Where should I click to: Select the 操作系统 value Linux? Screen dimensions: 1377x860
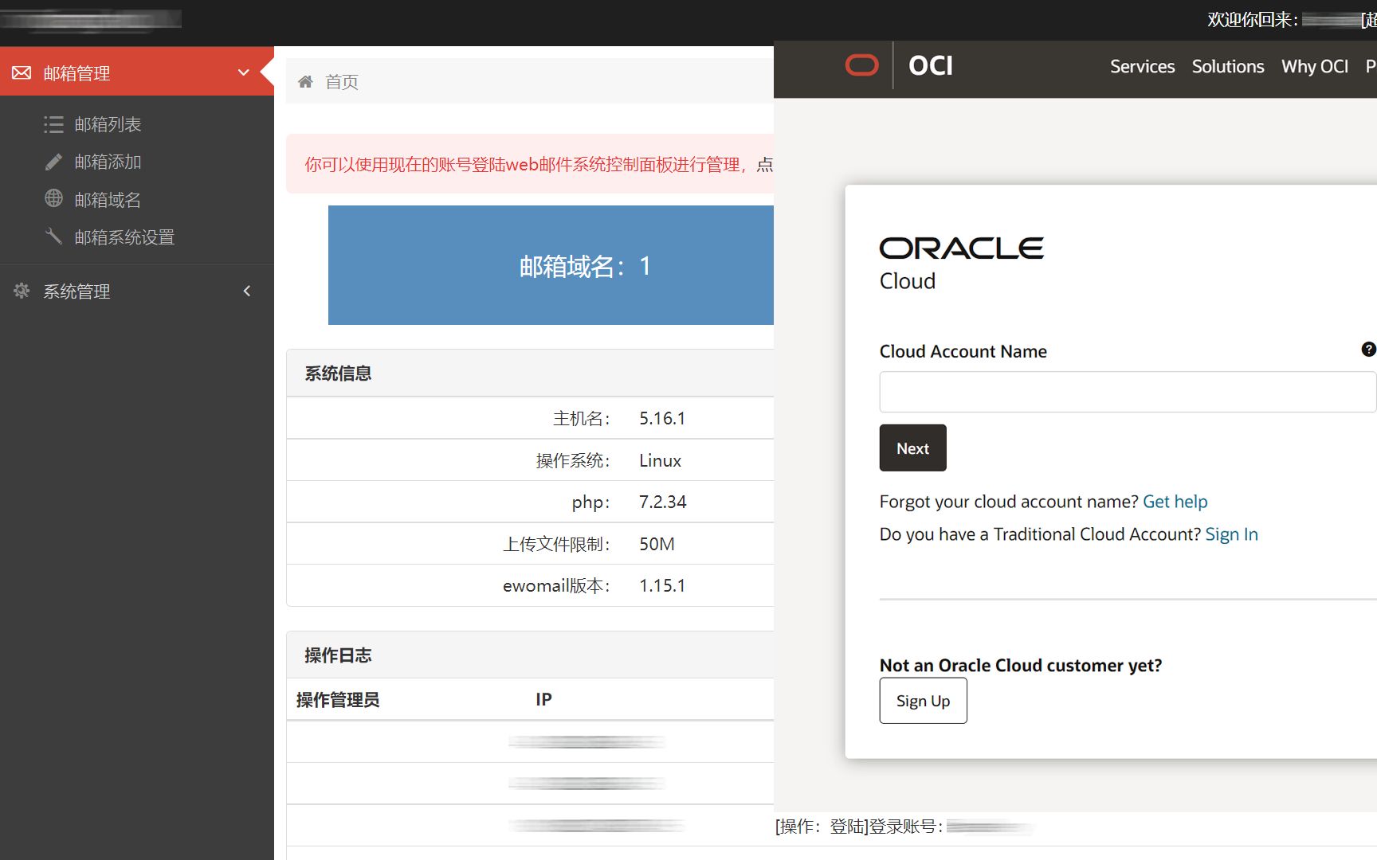(x=660, y=460)
